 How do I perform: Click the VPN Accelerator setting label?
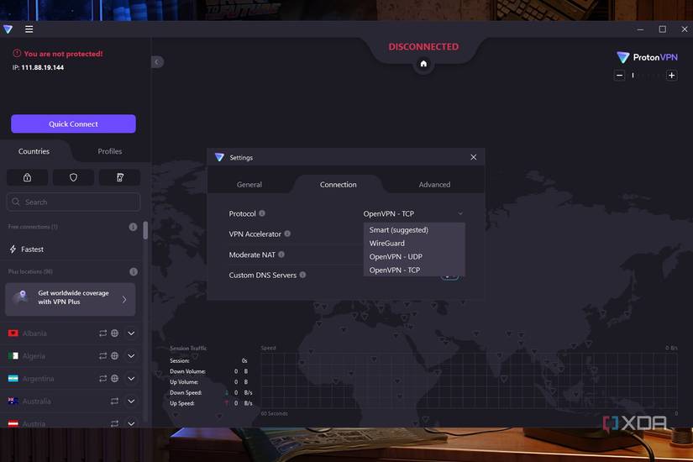click(255, 234)
